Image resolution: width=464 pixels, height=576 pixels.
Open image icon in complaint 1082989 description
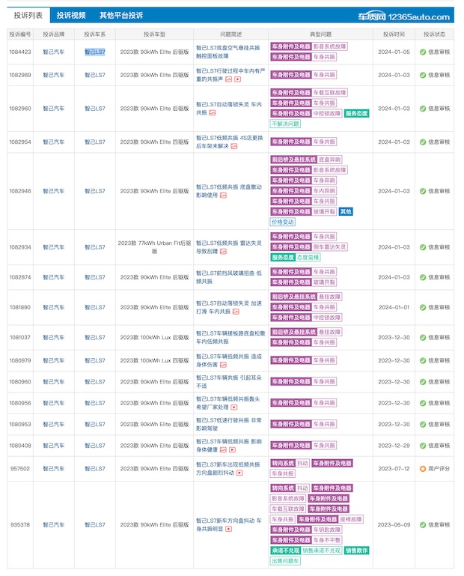(x=228, y=79)
